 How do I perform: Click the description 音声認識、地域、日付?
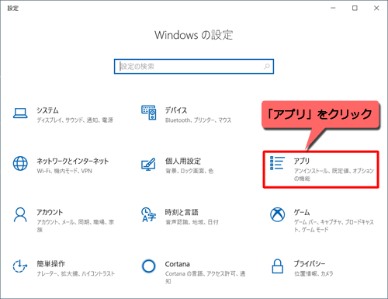coord(192,222)
